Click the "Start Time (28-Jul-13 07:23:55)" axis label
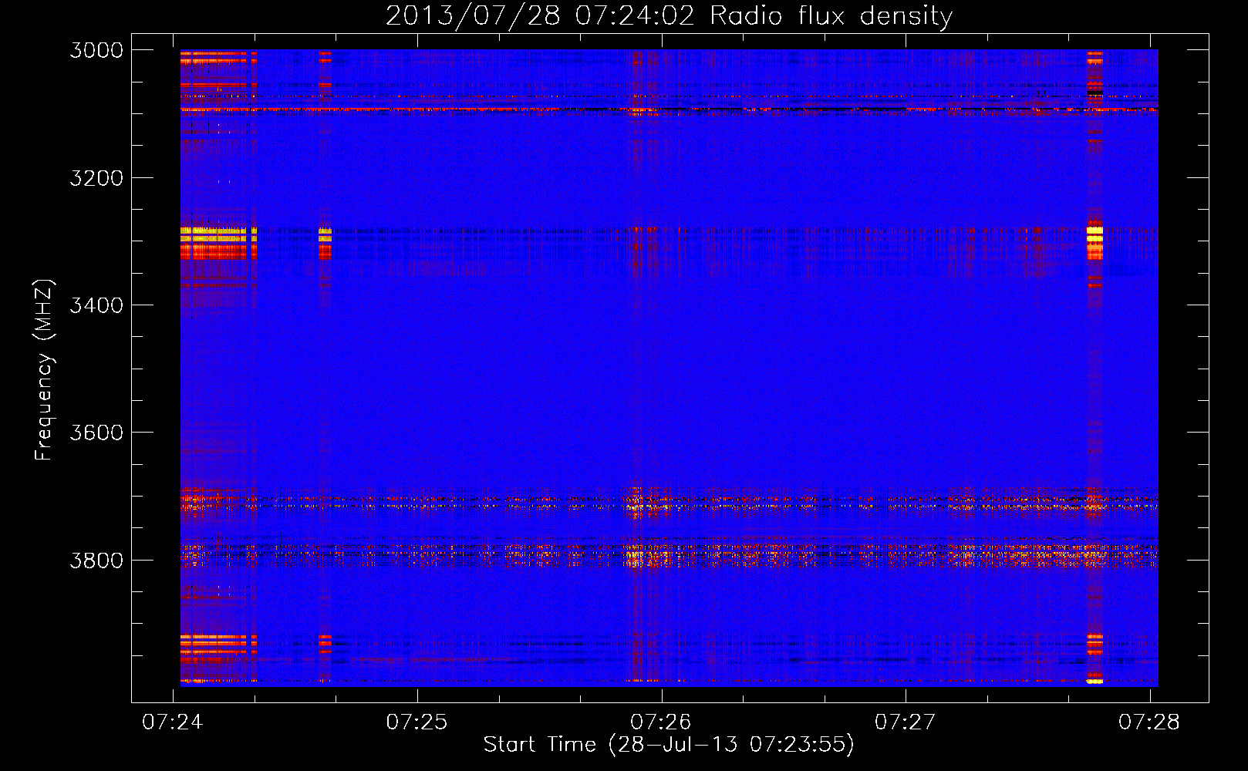This screenshot has width=1248, height=771. [x=669, y=745]
